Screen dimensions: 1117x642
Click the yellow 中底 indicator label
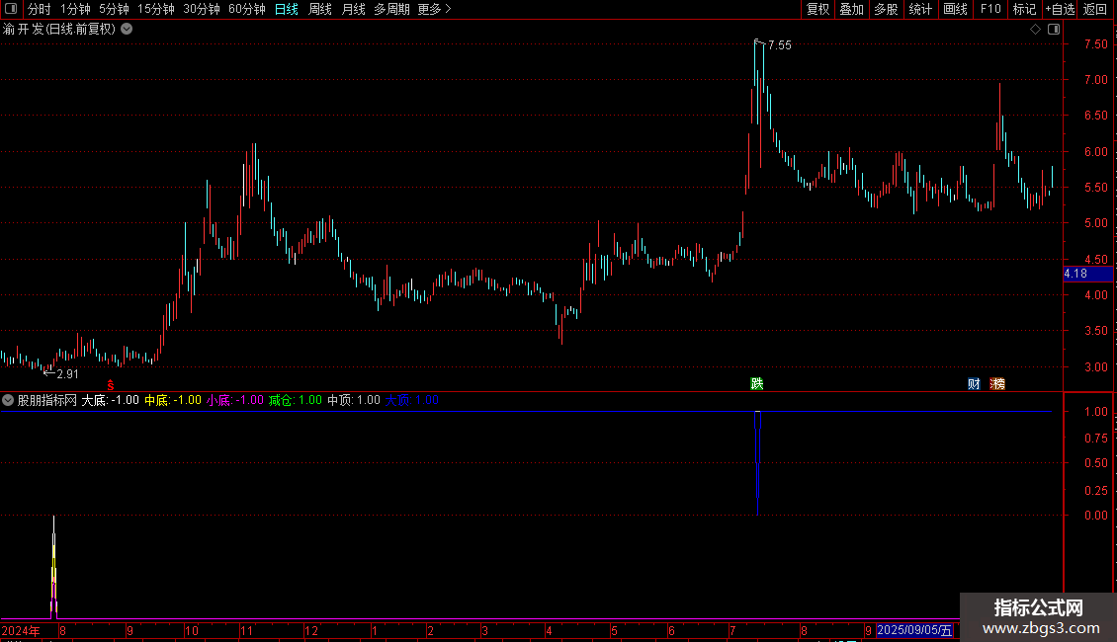click(173, 400)
